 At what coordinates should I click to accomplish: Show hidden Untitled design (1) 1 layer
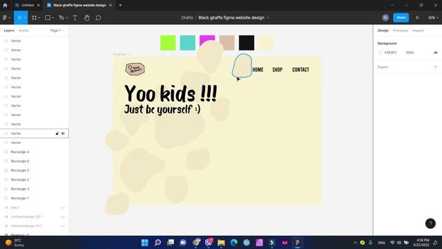[63, 226]
